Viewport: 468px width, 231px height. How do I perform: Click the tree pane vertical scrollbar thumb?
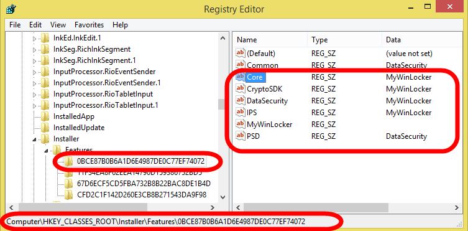click(x=221, y=105)
